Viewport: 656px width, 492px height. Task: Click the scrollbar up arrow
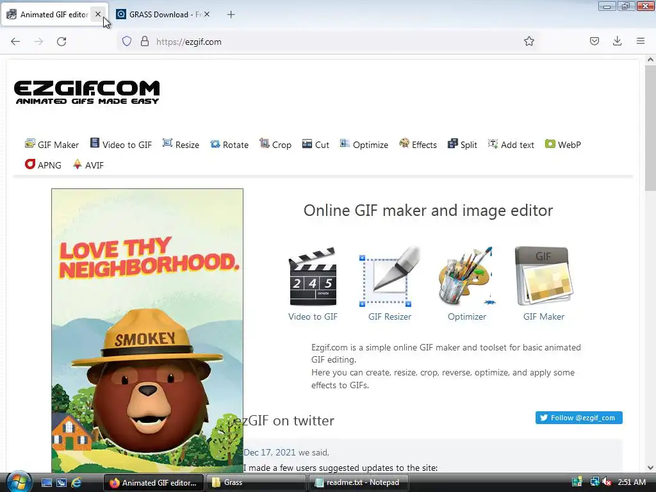coord(650,60)
